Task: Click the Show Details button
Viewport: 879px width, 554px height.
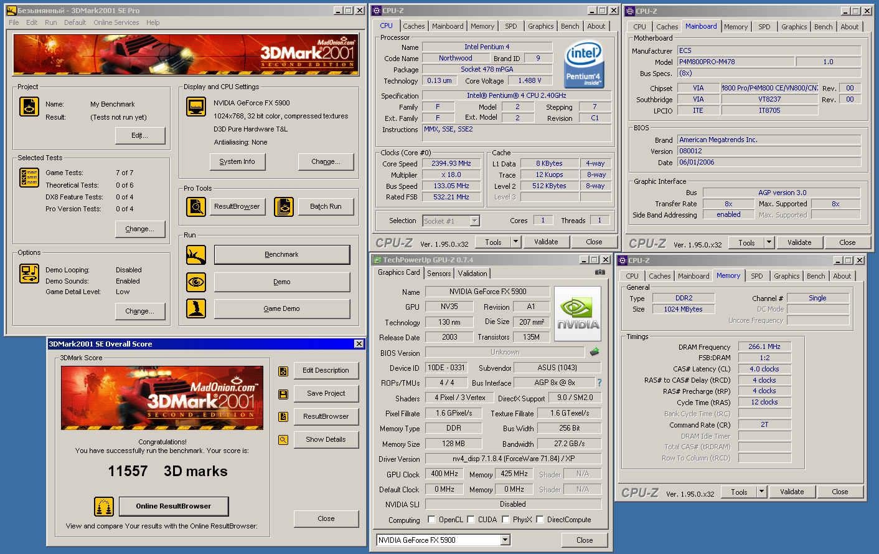Action: coord(326,439)
